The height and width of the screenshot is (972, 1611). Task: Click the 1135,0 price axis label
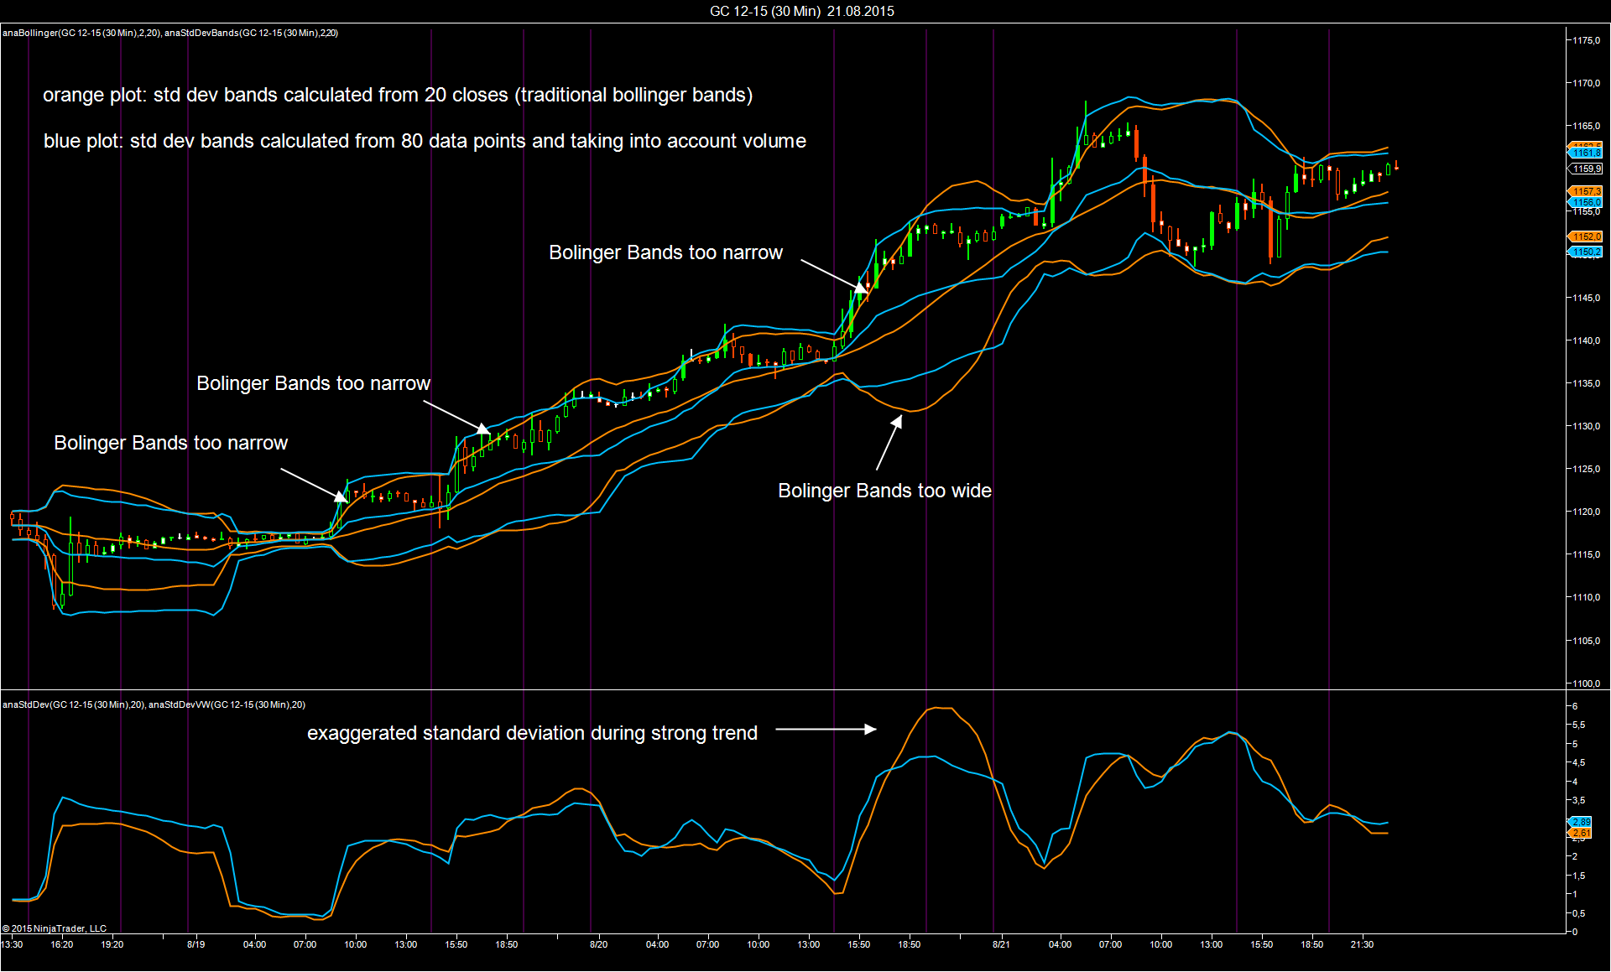pos(1586,383)
